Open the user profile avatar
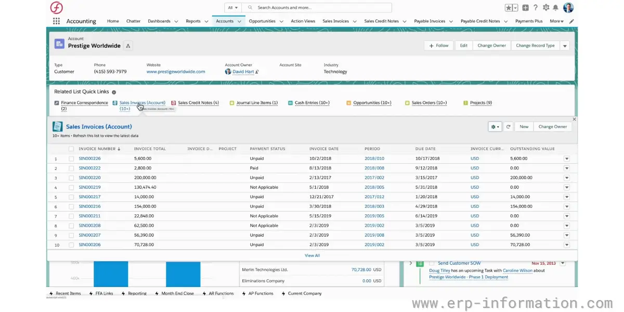Viewport: 624px width, 312px height. (568, 7)
